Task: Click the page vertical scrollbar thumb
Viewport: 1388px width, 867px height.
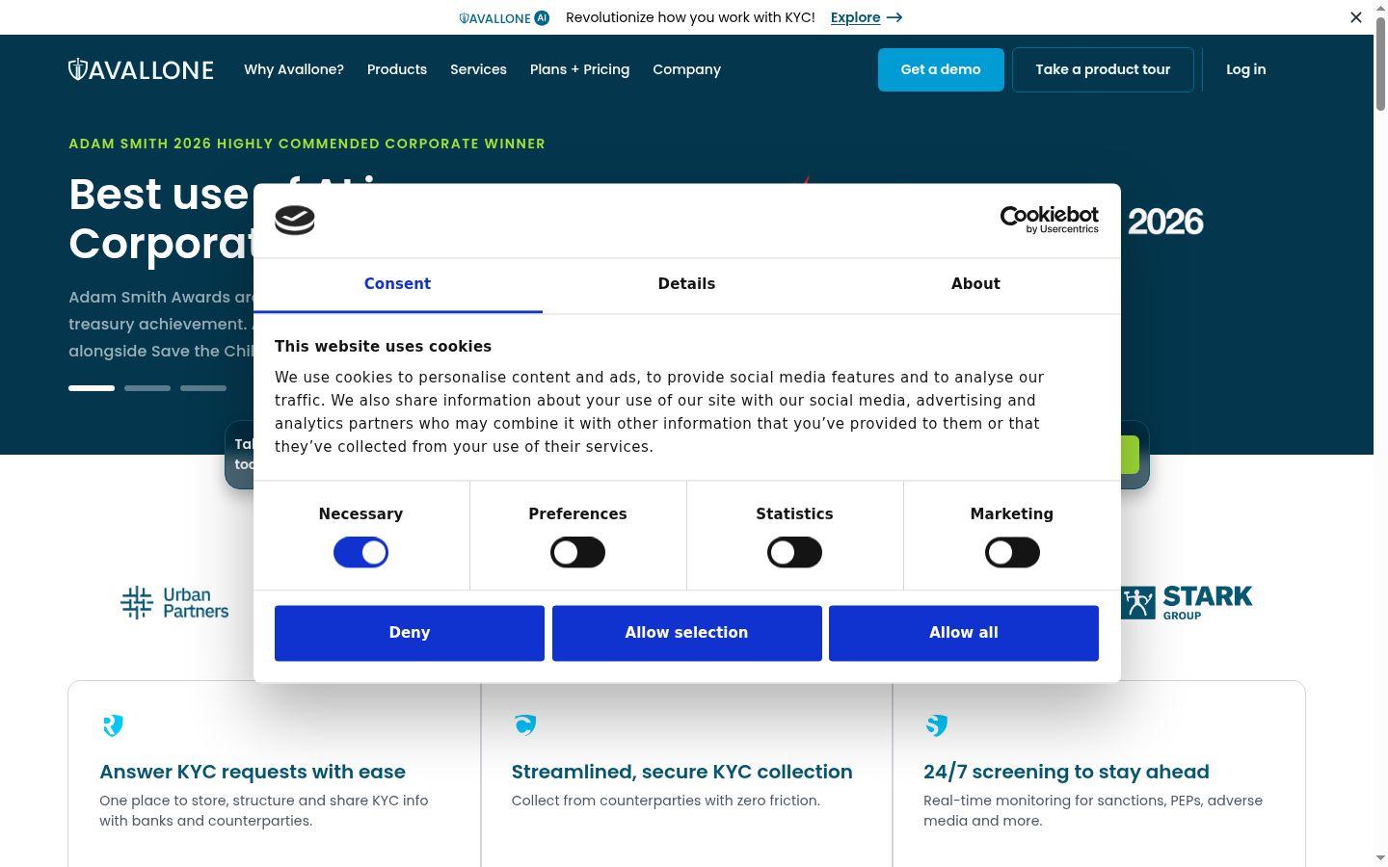Action: click(1380, 64)
